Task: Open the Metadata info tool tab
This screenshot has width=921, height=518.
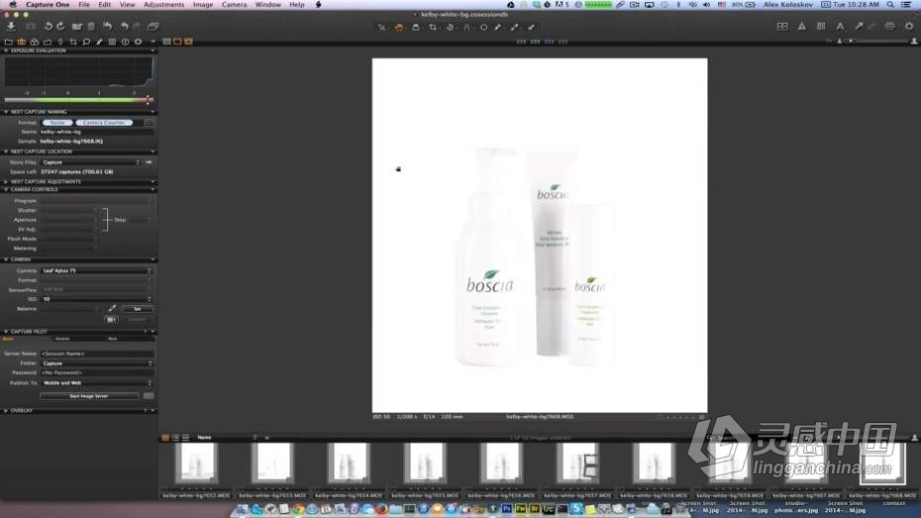Action: pos(125,42)
